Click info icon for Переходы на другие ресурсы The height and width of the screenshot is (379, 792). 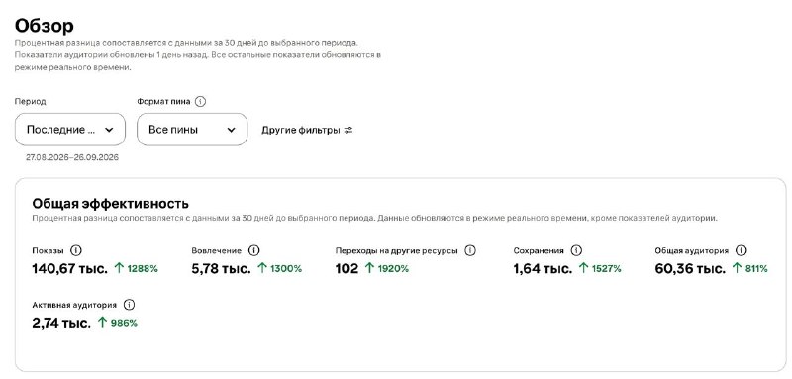coord(469,250)
